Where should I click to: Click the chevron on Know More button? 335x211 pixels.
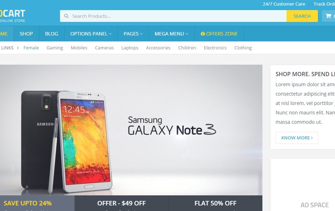pos(312,138)
